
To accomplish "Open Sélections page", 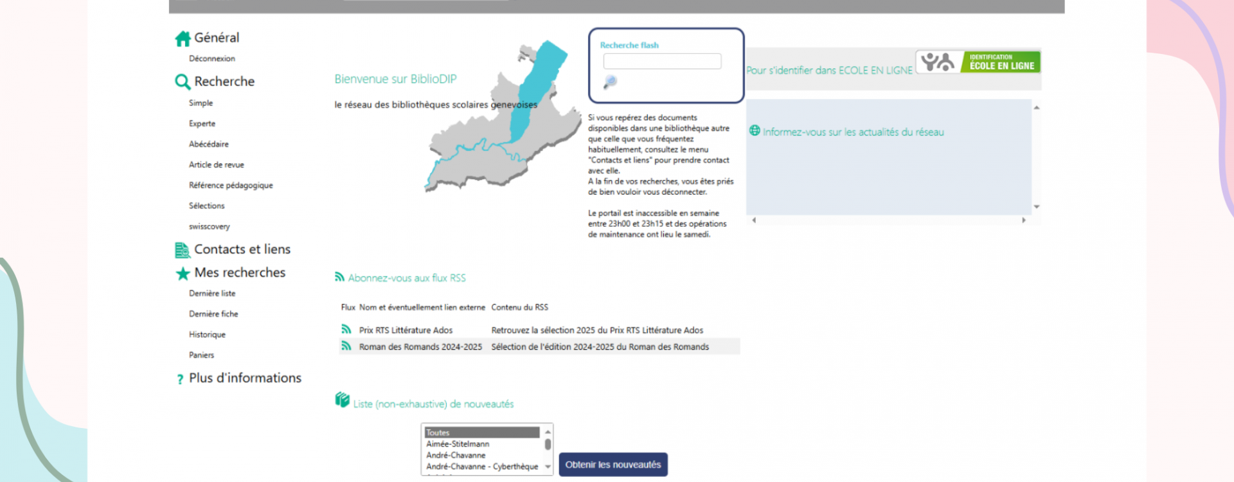I will pyautogui.click(x=207, y=206).
